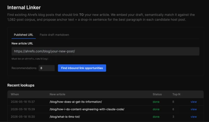The image size is (209, 122).
Task: Select the /blog/how-does-ai-get-its-information/ article cell
Action: pyautogui.click(x=76, y=102)
